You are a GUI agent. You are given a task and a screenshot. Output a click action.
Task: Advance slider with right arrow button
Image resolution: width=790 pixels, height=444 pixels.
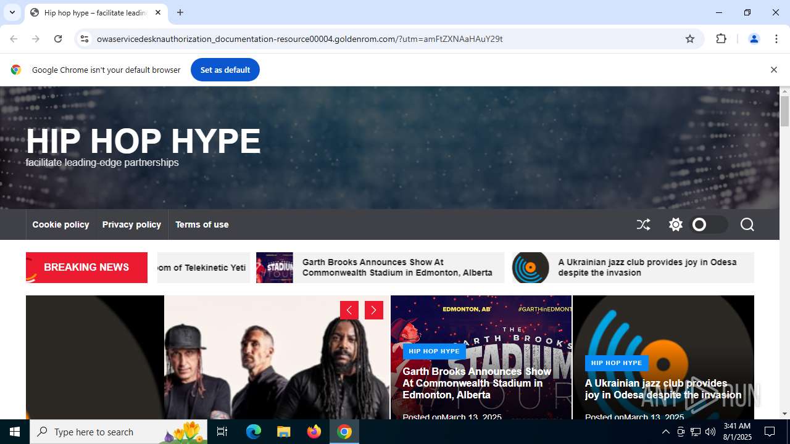tap(374, 310)
